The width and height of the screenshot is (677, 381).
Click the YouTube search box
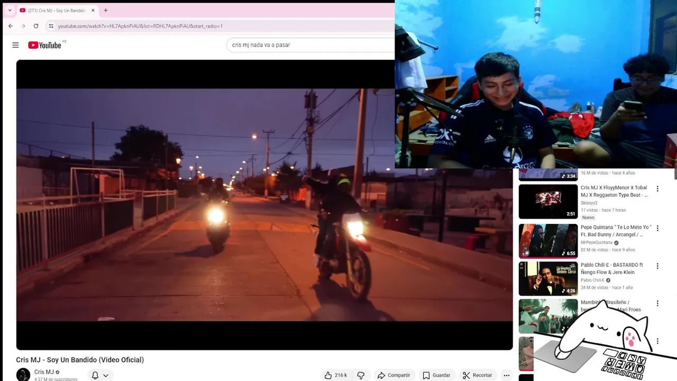click(x=311, y=45)
